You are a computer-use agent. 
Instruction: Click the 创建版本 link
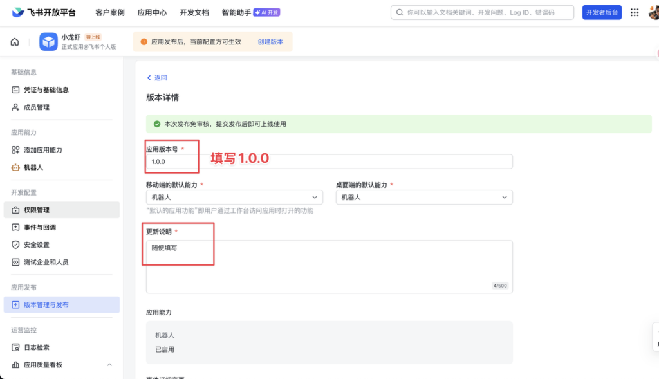tap(270, 42)
